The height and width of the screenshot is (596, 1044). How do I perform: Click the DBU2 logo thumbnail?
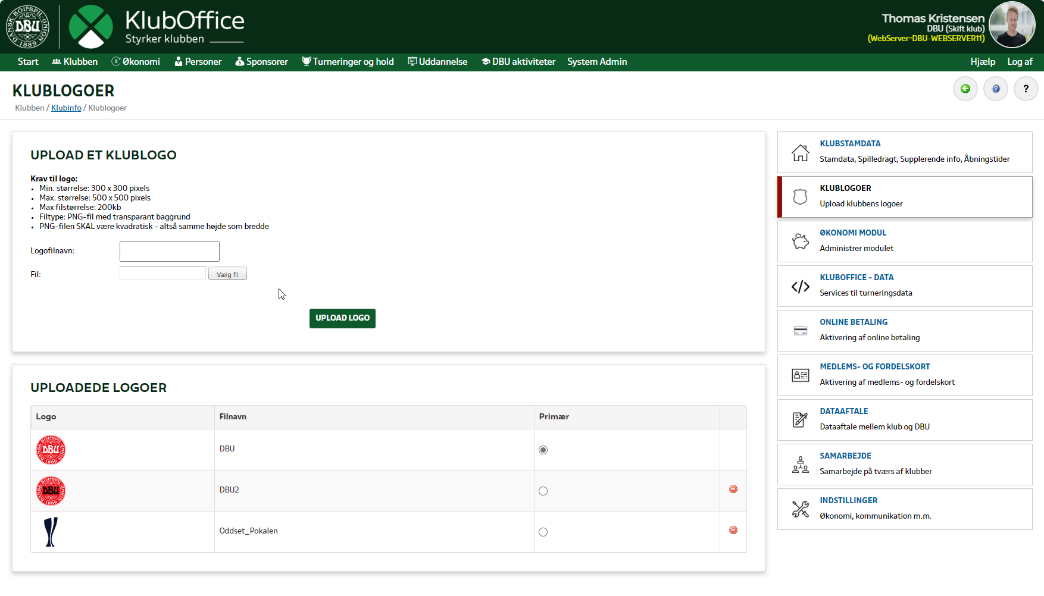point(51,491)
